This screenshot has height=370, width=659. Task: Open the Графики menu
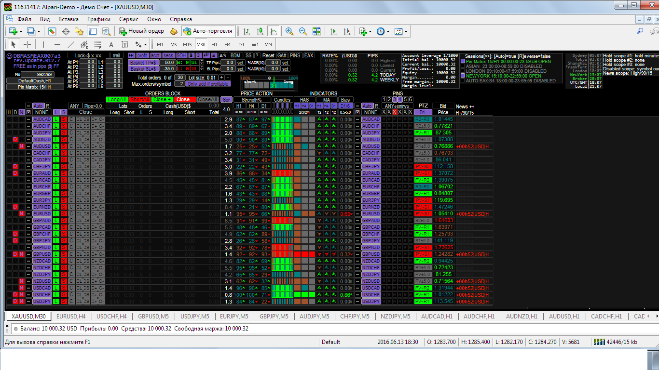[99, 19]
